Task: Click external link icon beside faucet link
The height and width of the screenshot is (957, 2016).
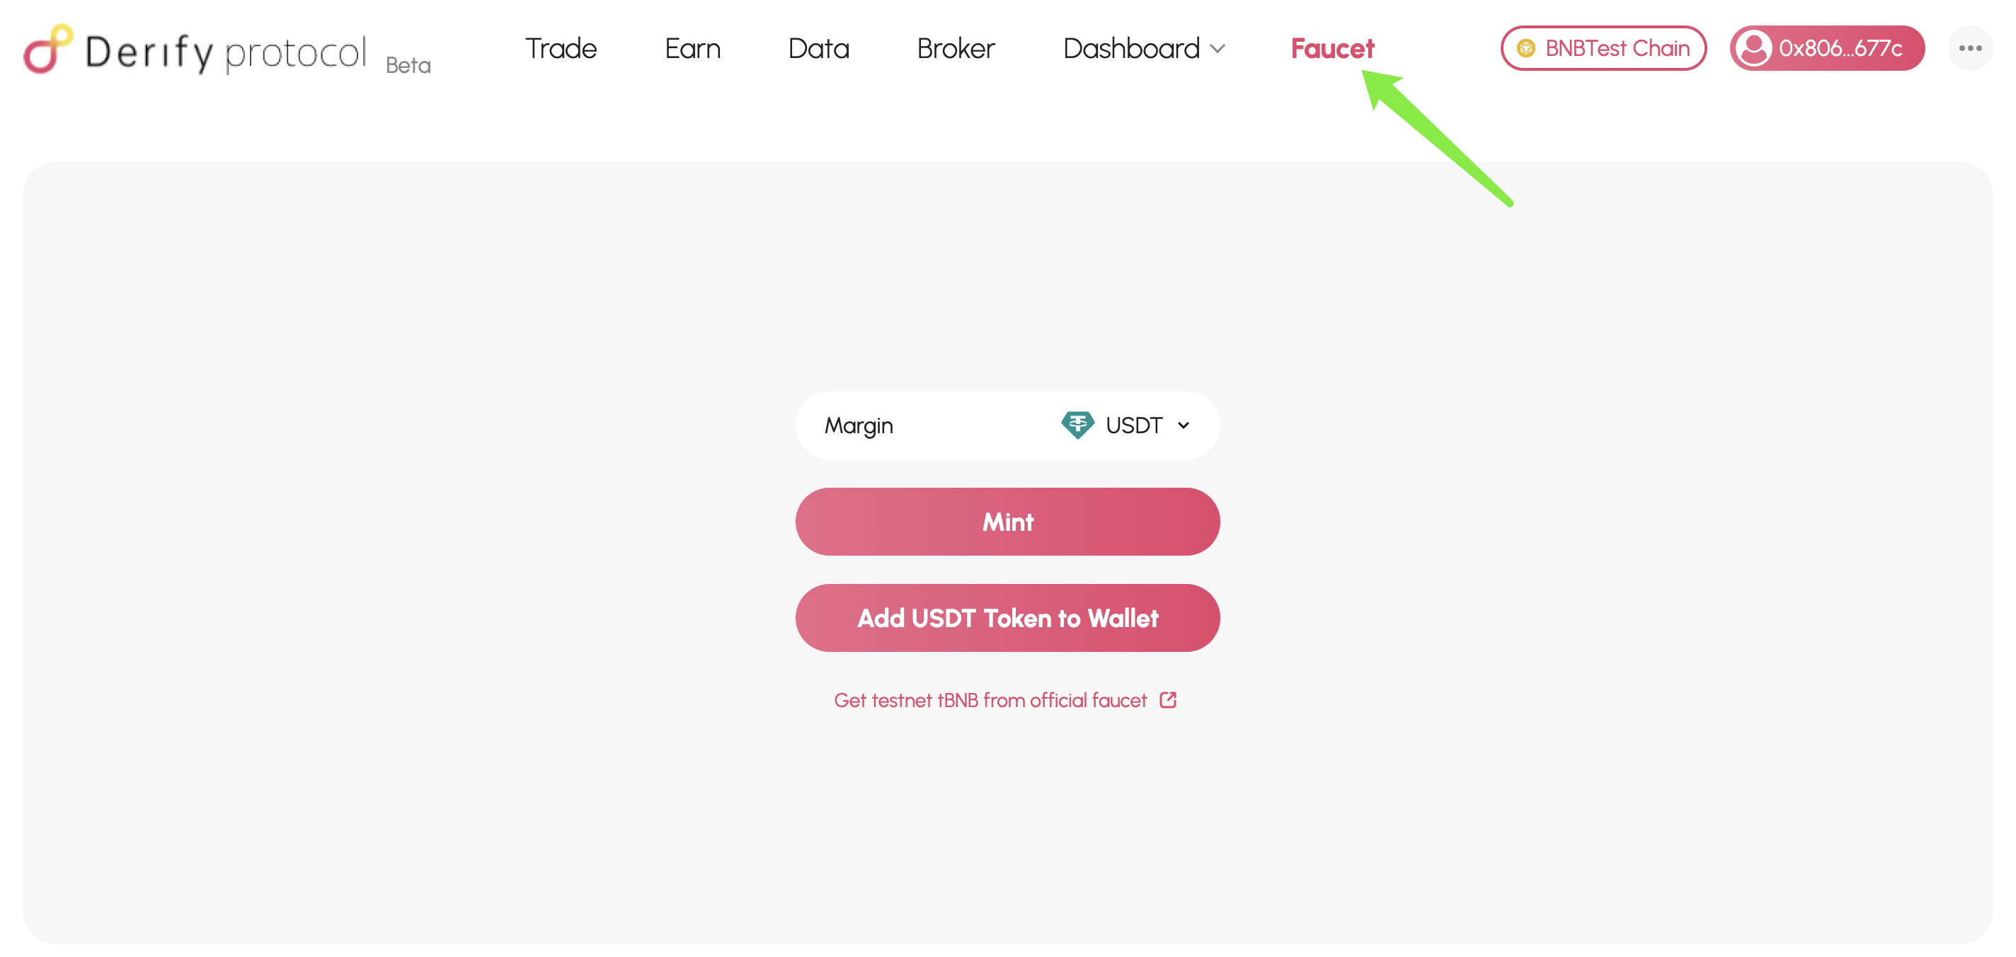Action: click(x=1168, y=699)
